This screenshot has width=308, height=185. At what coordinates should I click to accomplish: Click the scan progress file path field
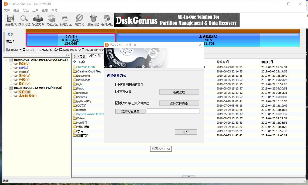pos(173,111)
